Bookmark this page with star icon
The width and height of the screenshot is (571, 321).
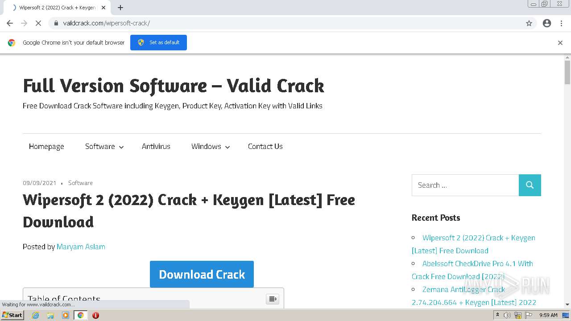[529, 23]
